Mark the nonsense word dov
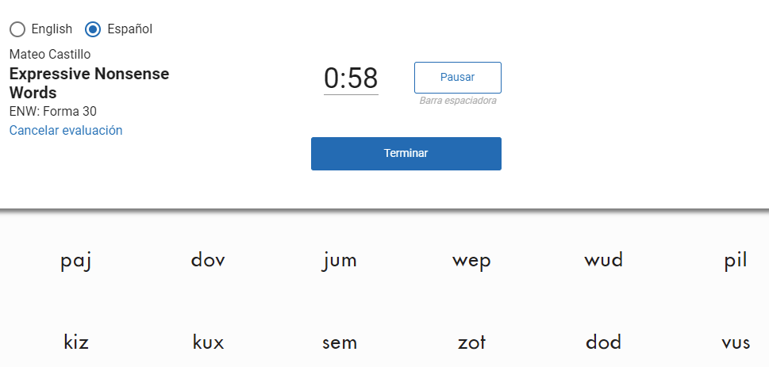Screen dimensions: 769x367 coord(208,259)
